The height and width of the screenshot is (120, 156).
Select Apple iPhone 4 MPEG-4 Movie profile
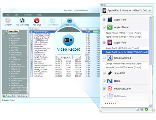pyautogui.click(x=123, y=33)
